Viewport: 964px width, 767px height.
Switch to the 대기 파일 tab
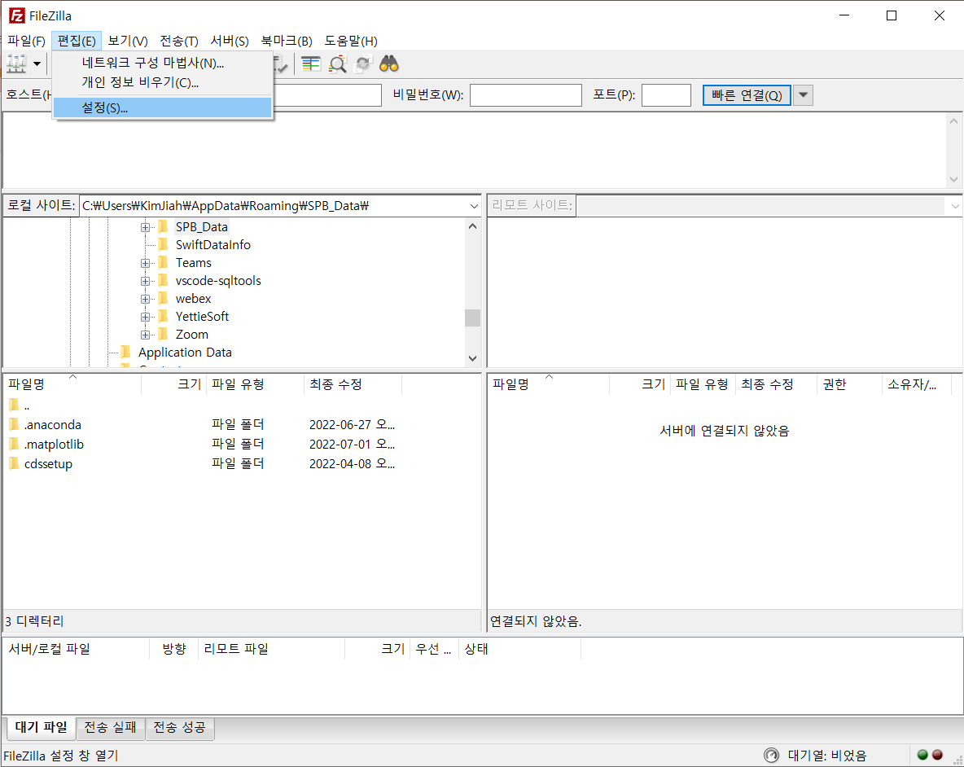tap(41, 727)
